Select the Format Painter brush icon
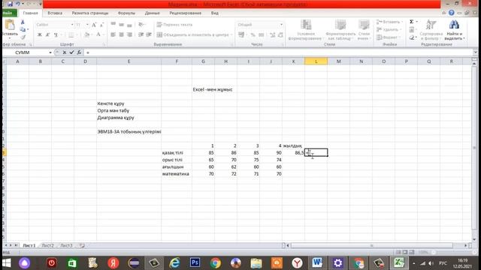The width and height of the screenshot is (481, 270). [23, 37]
